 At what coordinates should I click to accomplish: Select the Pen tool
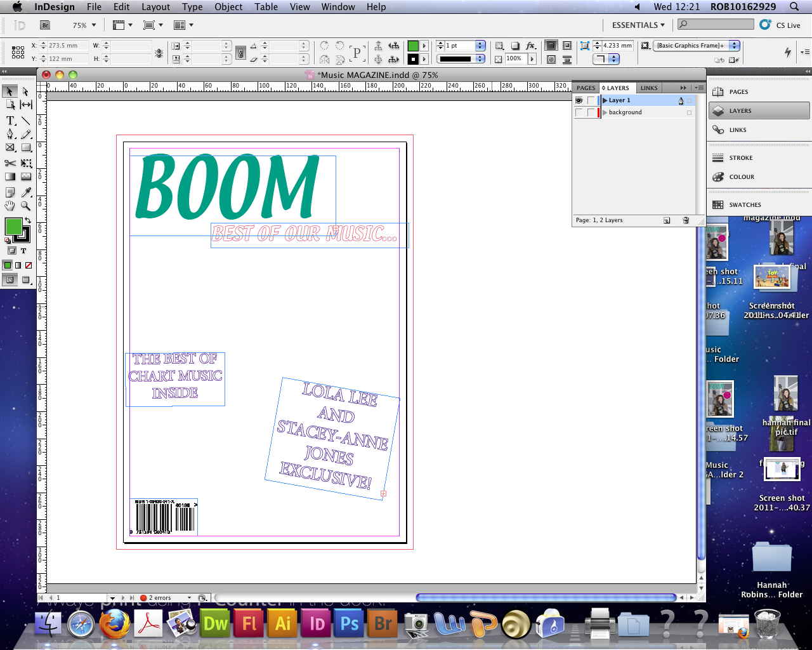click(10, 135)
